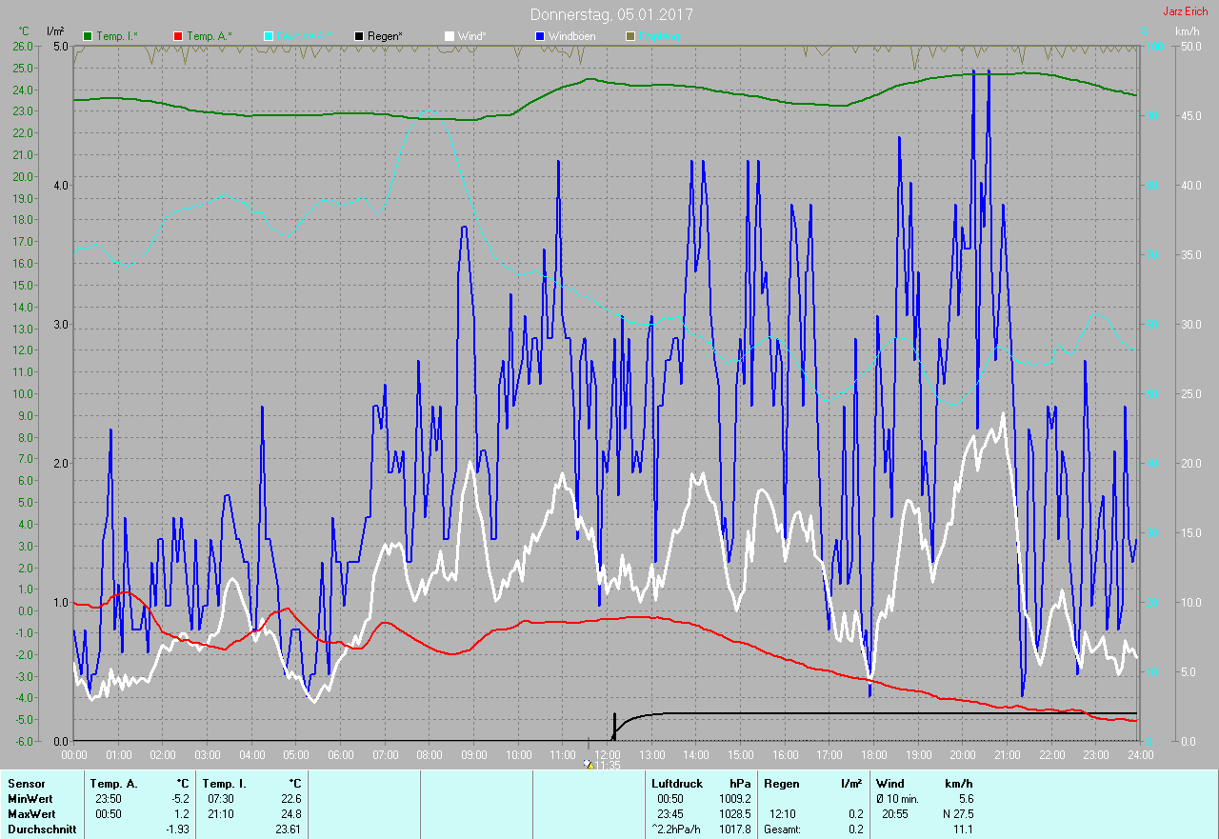Viewport: 1219px width, 839px height.
Task: Click the red Jarz Erich label
Action: tap(1185, 11)
